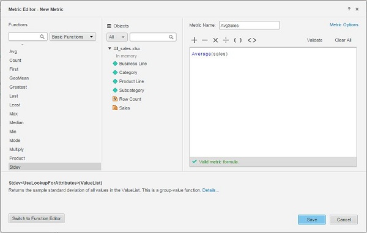
Task: Select the Max function
Action: coord(13,114)
